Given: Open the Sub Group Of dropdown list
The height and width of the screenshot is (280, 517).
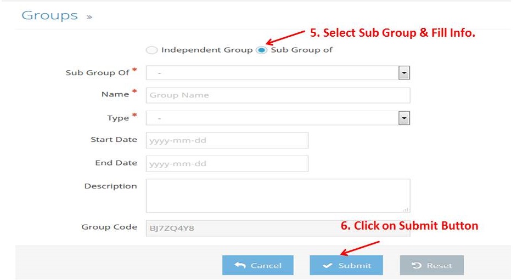Looking at the screenshot, I should 278,73.
